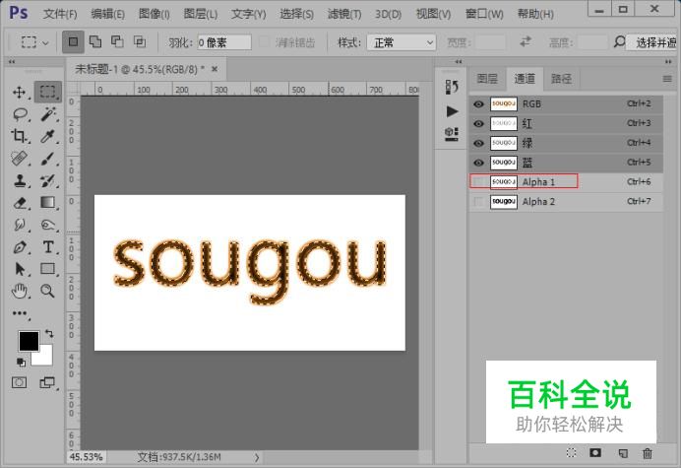Switch to the 路径 tab
This screenshot has height=468, width=681.
(561, 79)
